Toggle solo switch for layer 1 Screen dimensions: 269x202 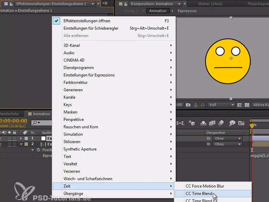tap(9, 138)
